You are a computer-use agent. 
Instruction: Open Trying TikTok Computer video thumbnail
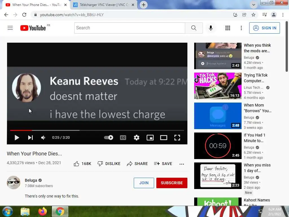[218, 86]
